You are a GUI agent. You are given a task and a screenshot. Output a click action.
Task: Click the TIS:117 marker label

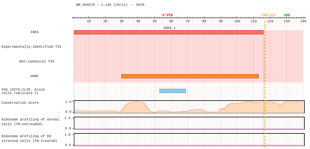coord(269,15)
